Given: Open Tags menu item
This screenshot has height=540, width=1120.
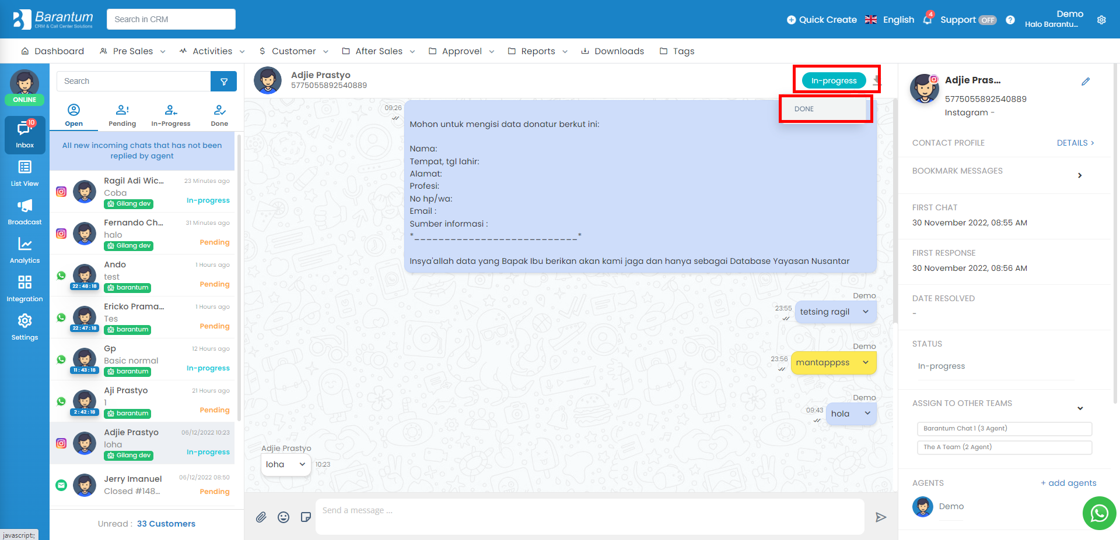Looking at the screenshot, I should [x=677, y=51].
